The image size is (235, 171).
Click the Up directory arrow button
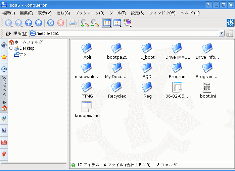tap(29, 23)
